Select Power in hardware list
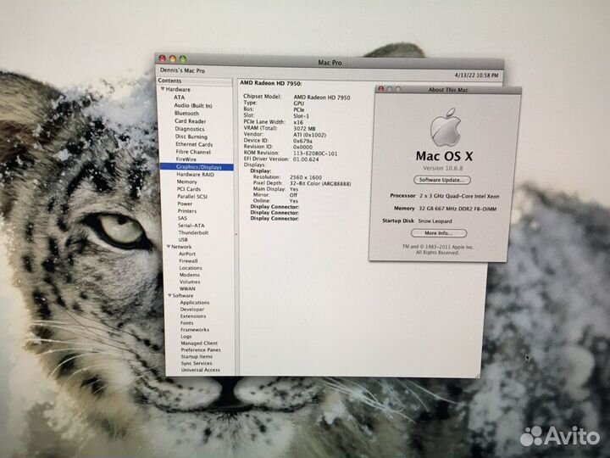The image size is (610, 458). pos(185,204)
